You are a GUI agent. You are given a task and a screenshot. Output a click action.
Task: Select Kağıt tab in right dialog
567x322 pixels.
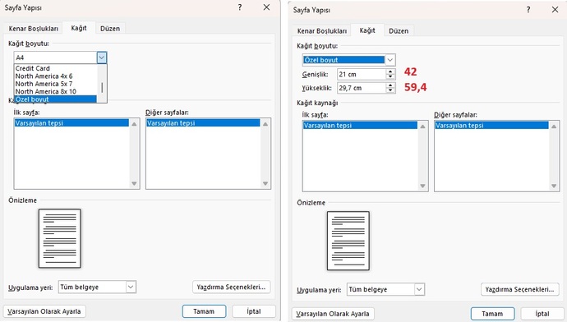tap(367, 30)
